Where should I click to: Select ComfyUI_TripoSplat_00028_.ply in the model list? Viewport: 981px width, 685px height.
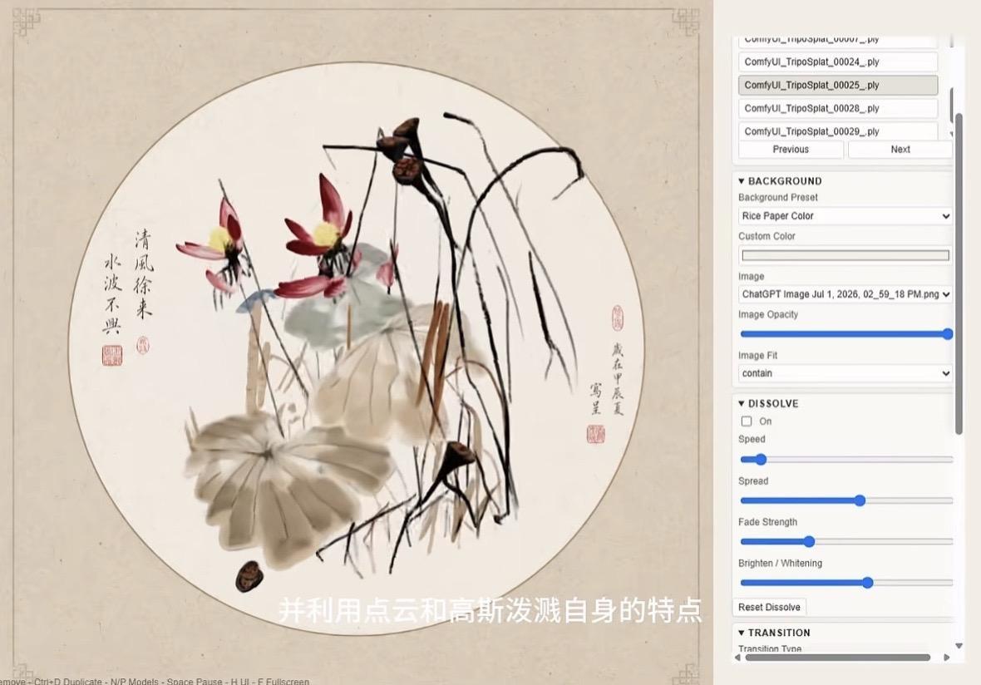coord(838,108)
